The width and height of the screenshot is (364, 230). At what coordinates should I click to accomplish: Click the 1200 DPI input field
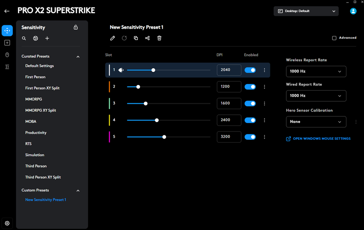229,87
